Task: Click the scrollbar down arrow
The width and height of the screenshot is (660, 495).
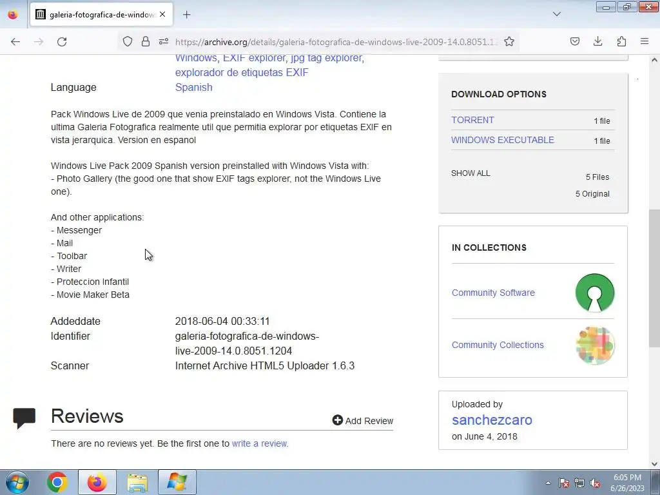Action: point(654,464)
